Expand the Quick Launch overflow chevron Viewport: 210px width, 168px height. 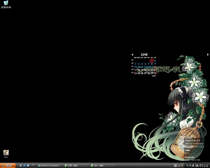33,165
